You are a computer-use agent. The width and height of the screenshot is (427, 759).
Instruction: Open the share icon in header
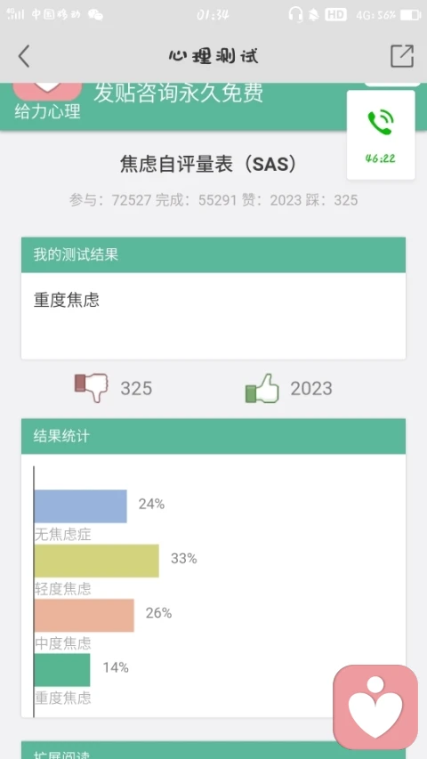pos(402,56)
